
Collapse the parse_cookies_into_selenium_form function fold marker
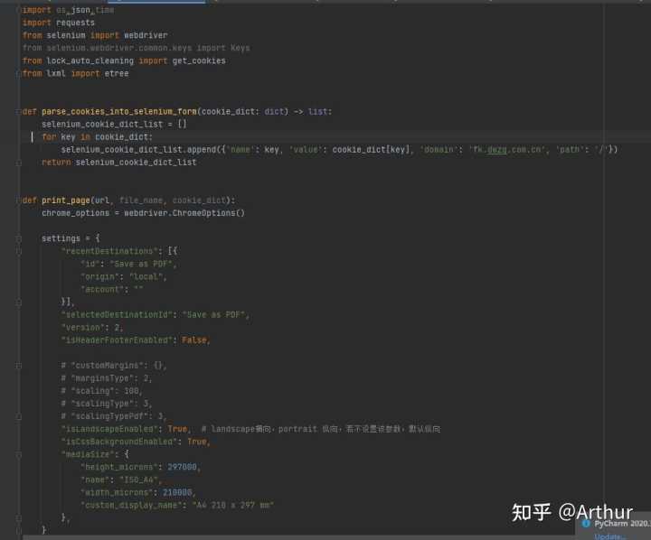[19, 112]
